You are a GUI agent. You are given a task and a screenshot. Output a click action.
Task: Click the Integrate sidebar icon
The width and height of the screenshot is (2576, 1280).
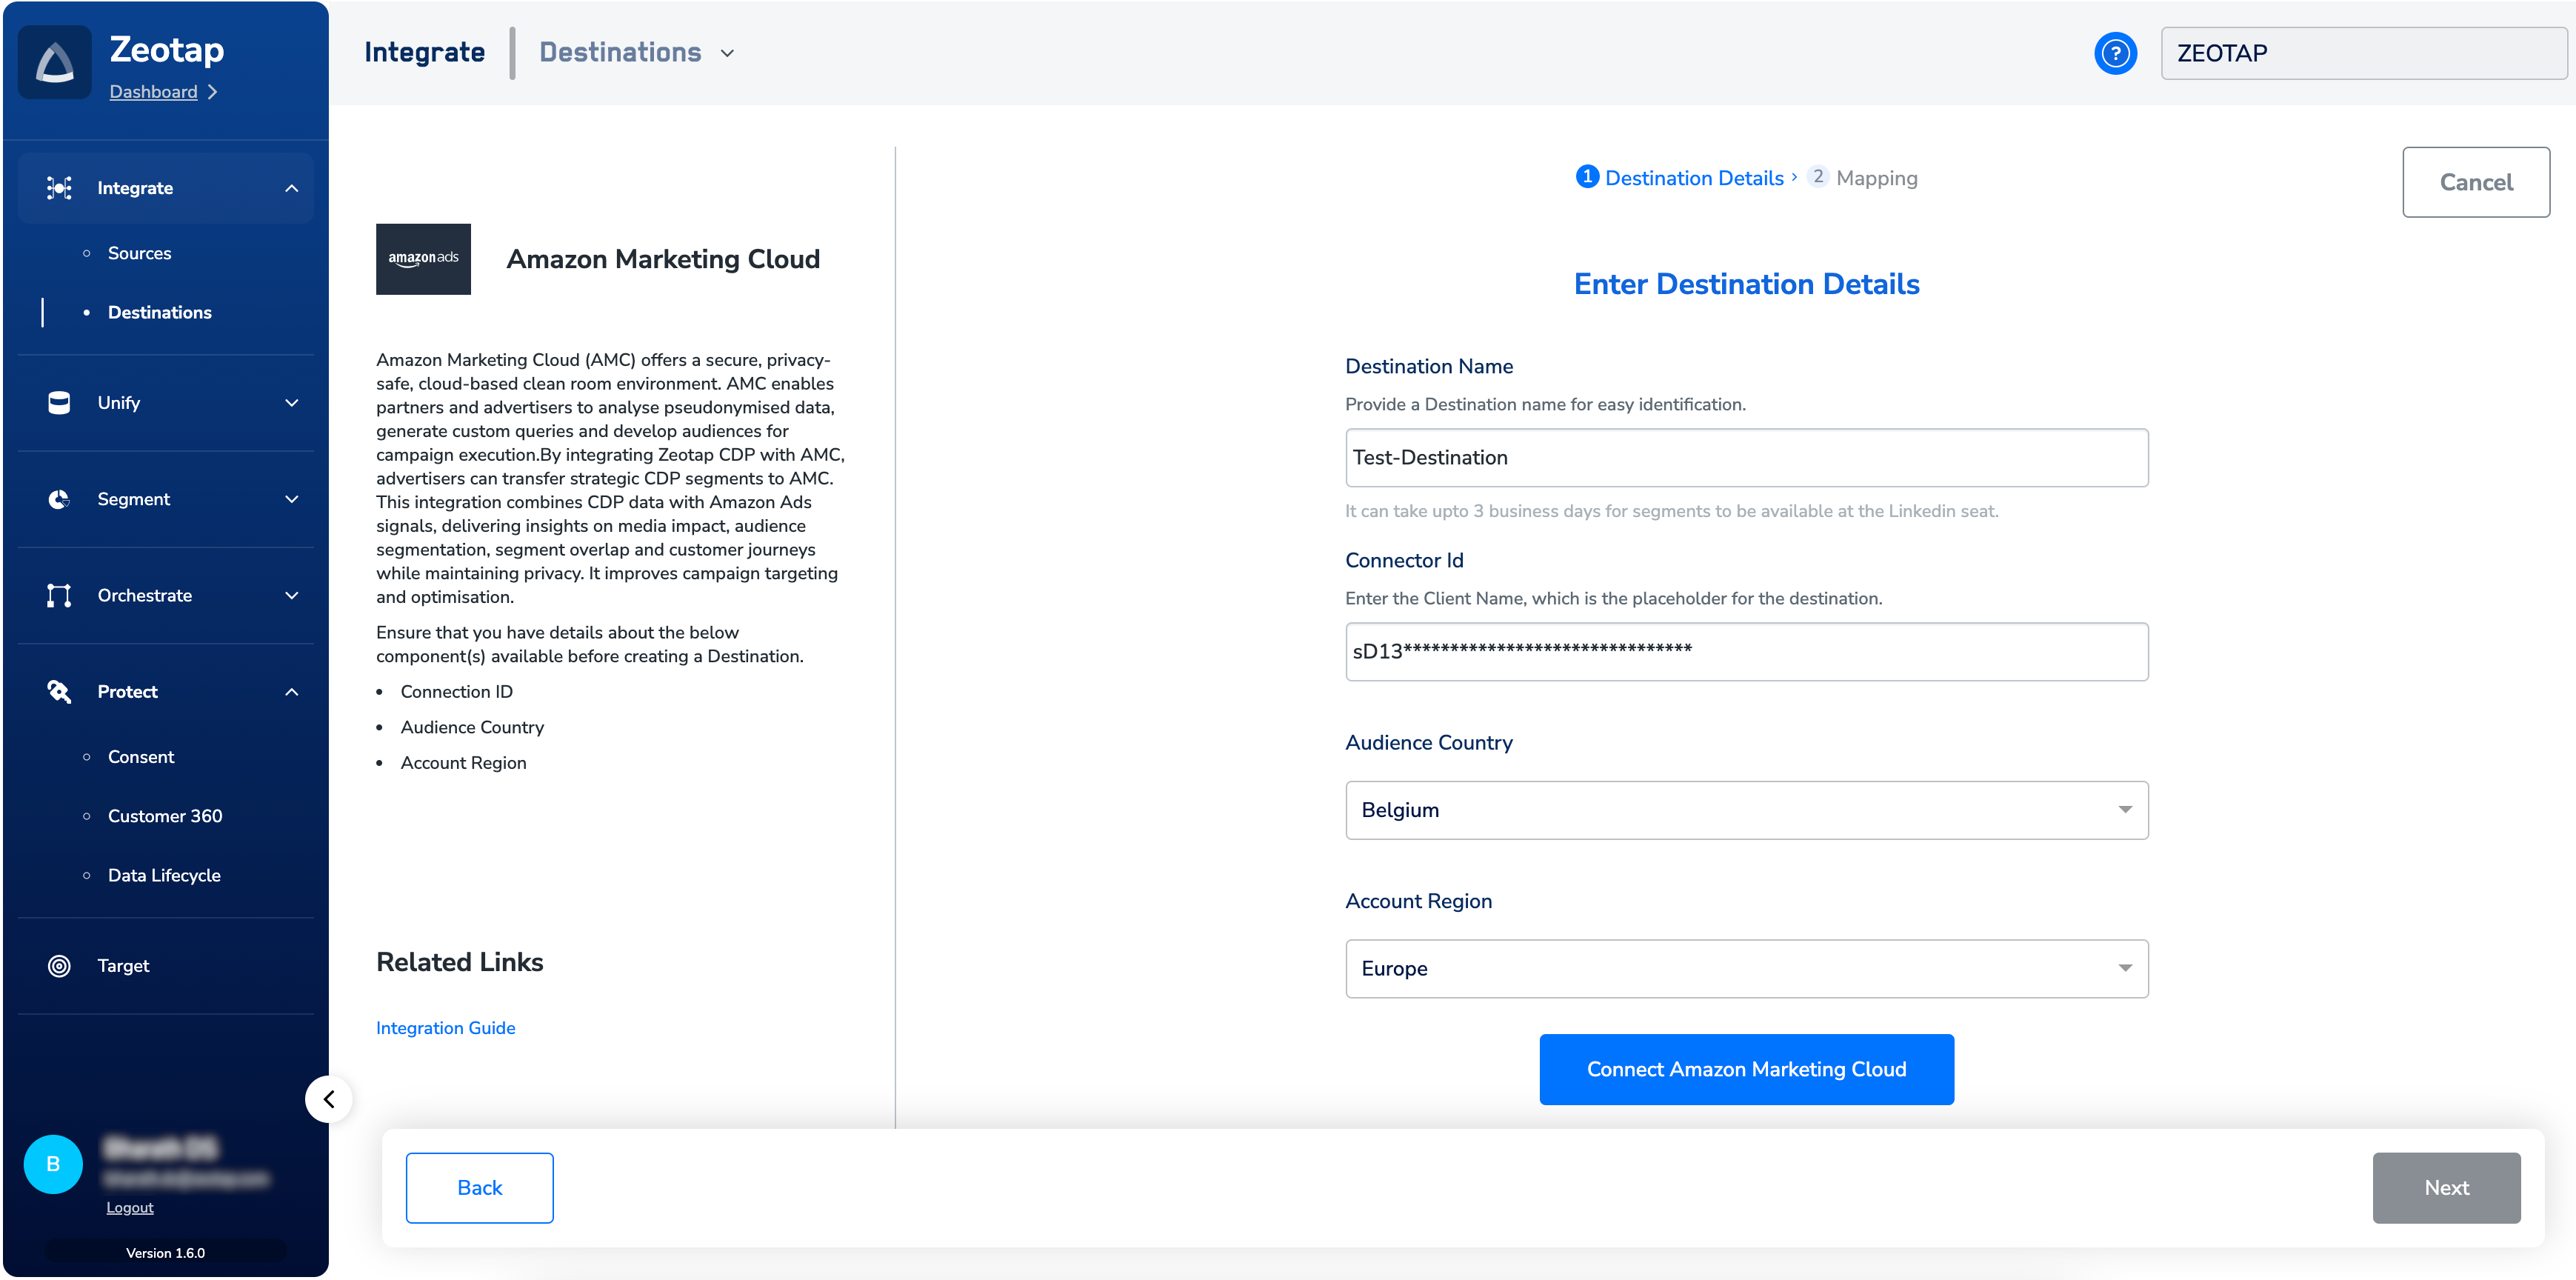[x=59, y=188]
